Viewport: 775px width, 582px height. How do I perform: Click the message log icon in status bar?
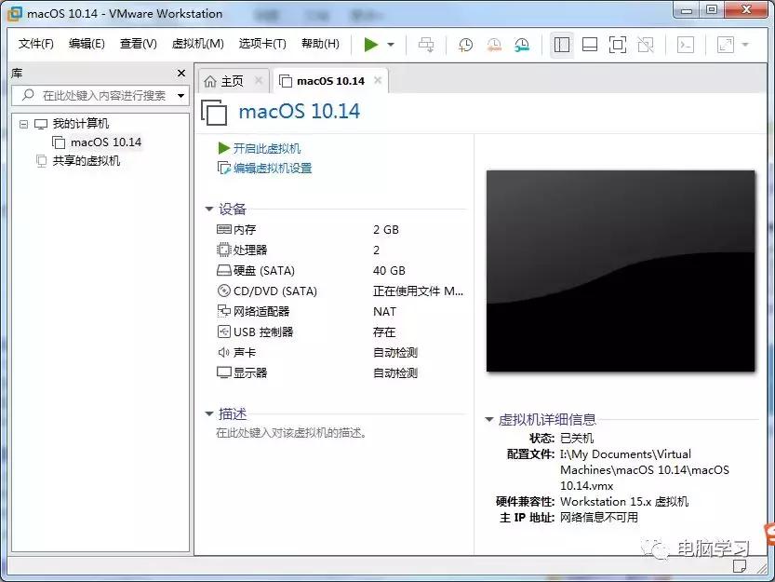pos(740,565)
